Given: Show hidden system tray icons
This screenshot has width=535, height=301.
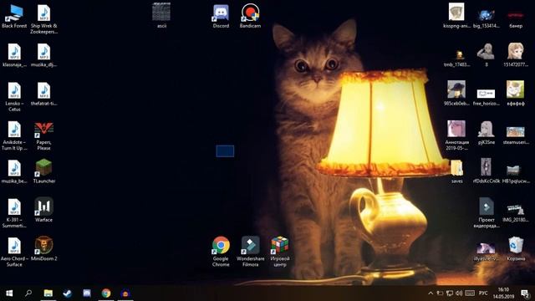Looking at the screenshot, I should pyautogui.click(x=431, y=293).
